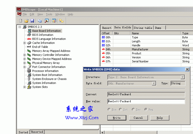Open the Structure dropdown list
This screenshot has width=193, height=134.
[183, 77]
